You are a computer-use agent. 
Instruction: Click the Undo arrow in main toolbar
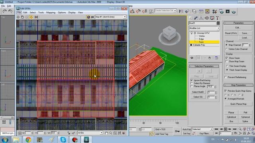[x=4, y=11]
